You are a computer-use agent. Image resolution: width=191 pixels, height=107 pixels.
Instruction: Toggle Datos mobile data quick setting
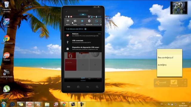tap(75, 22)
